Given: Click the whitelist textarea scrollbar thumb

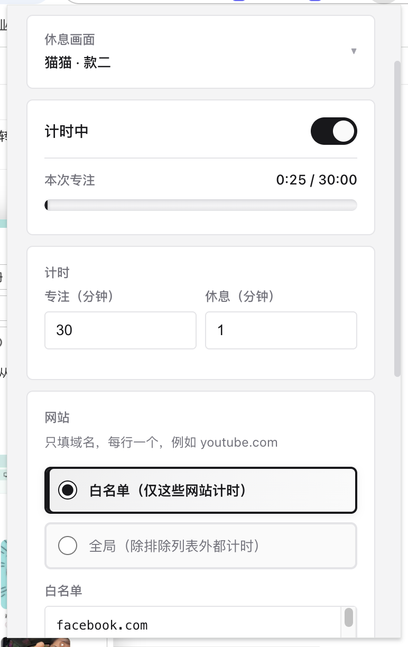Looking at the screenshot, I should pyautogui.click(x=349, y=617).
